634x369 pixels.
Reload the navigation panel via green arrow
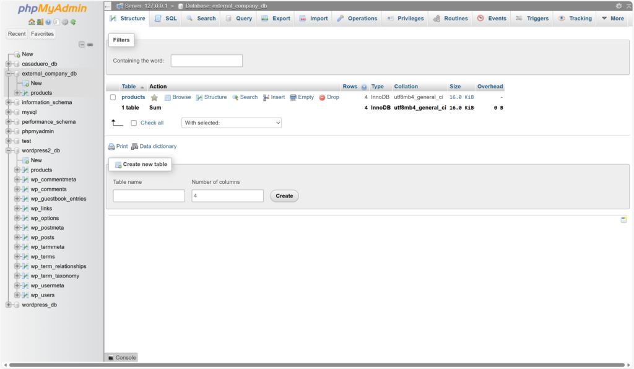pos(73,22)
